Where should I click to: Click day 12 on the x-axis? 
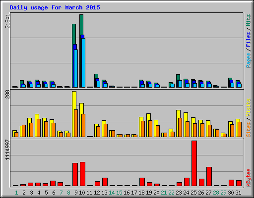[97, 193]
